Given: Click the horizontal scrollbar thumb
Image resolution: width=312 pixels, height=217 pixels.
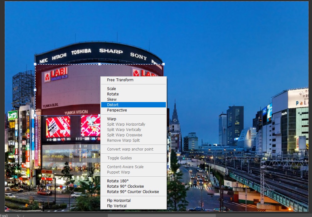Looking at the screenshot, I should [162, 216].
